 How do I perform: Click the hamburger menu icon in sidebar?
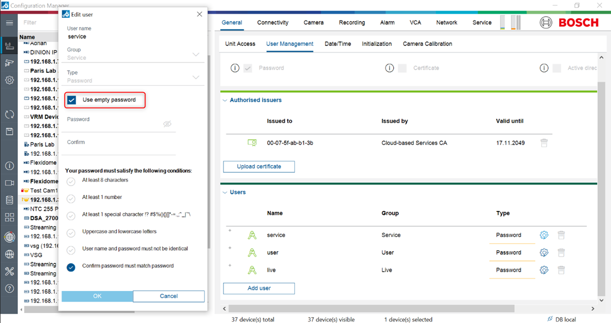pos(9,23)
